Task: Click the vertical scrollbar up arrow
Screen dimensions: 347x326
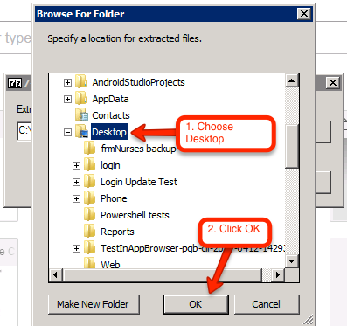Action: (292, 80)
